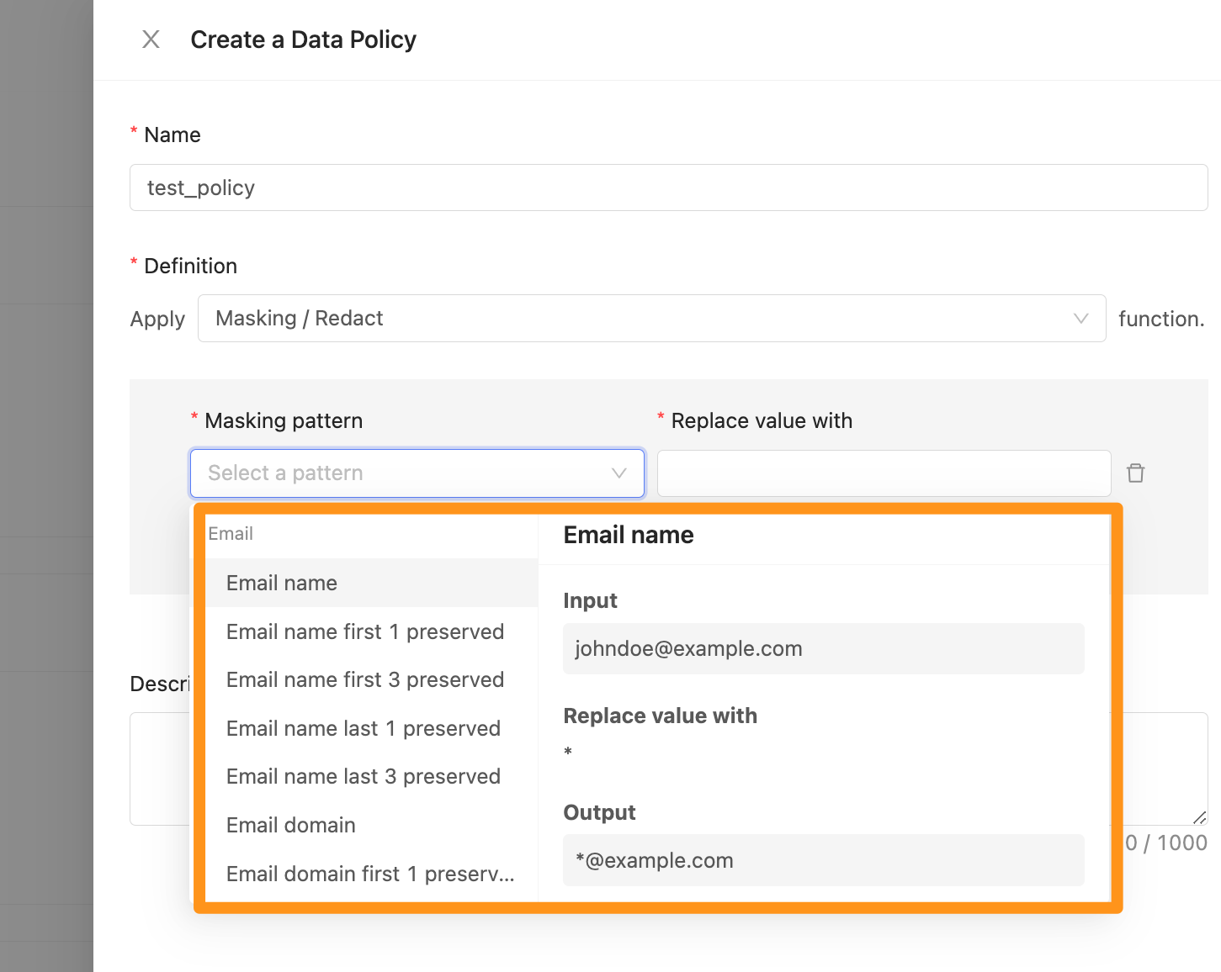Choose Email name first 1 preserved
The image size is (1221, 972).
pos(372,631)
